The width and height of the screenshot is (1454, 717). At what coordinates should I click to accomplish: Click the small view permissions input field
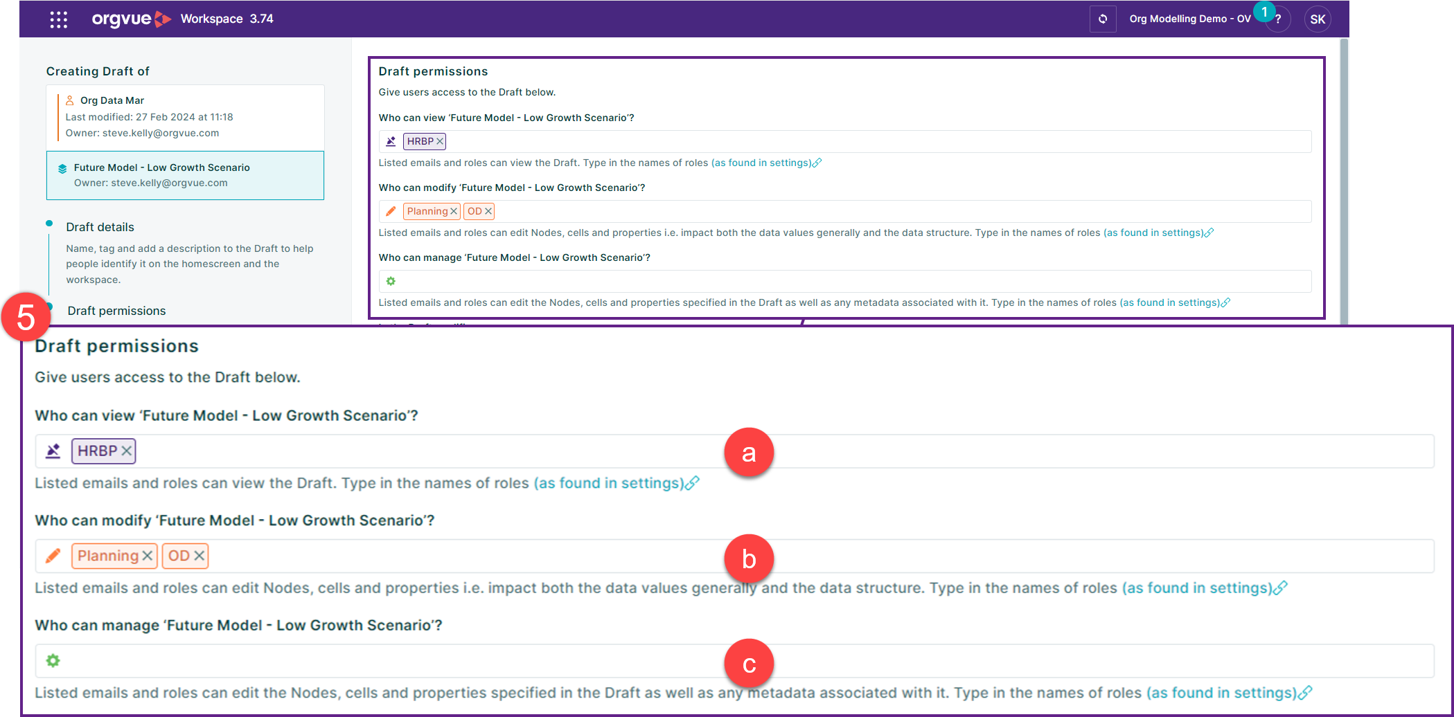[844, 141]
